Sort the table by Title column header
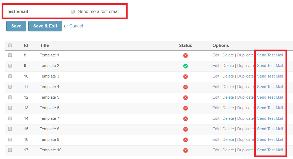The image size is (293, 159). pos(44,45)
